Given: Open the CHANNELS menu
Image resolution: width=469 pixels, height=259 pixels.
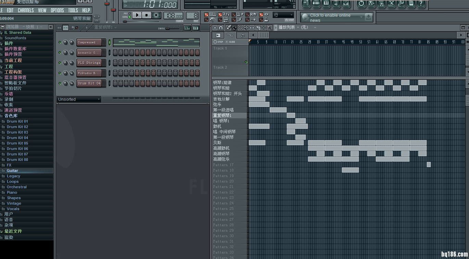Looking at the screenshot, I should pos(26,10).
